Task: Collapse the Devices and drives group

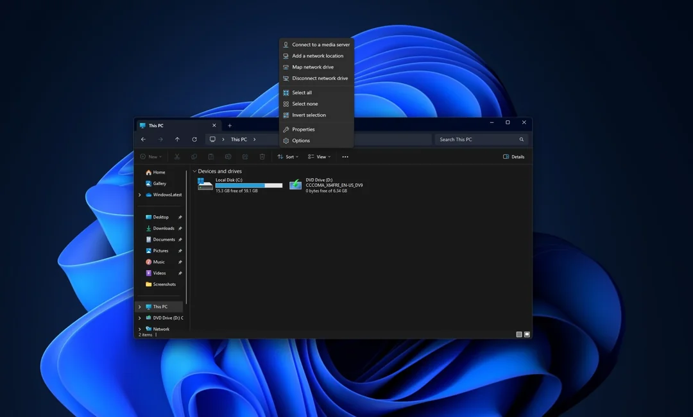Action: click(x=194, y=171)
